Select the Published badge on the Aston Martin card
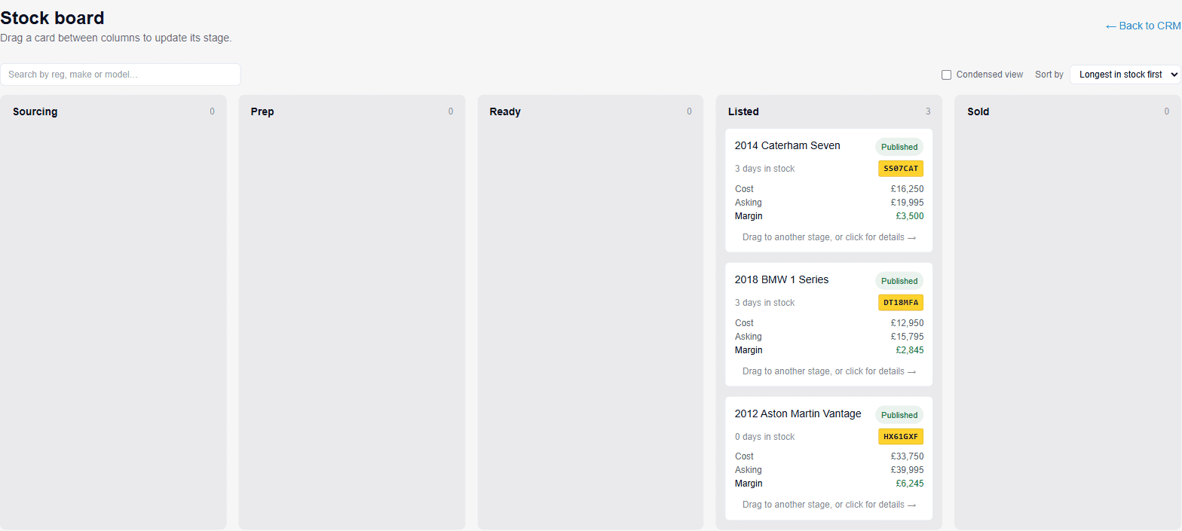Screen dimensions: 1182x531 [899, 415]
